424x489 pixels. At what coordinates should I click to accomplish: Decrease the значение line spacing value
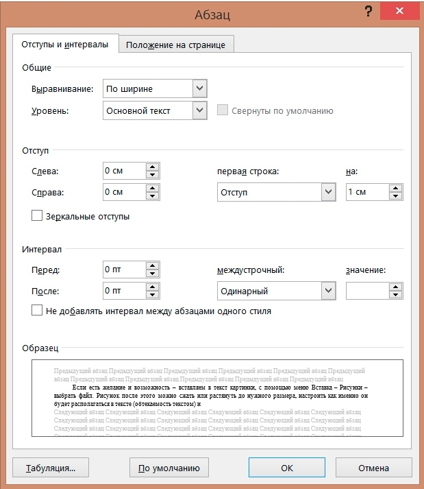coord(395,295)
